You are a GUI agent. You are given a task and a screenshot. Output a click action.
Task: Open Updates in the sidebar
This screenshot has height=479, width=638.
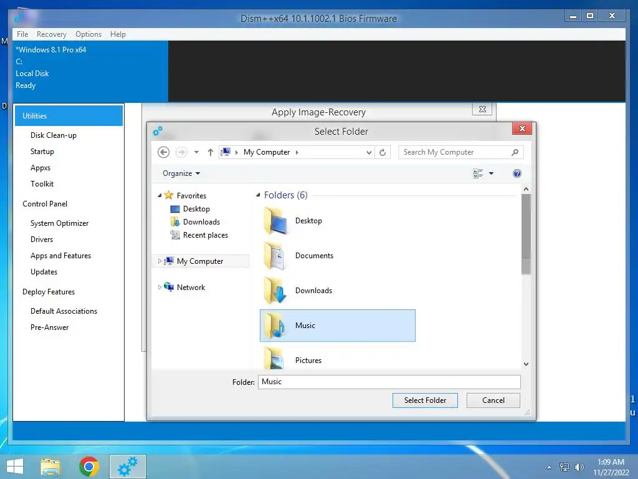(44, 272)
